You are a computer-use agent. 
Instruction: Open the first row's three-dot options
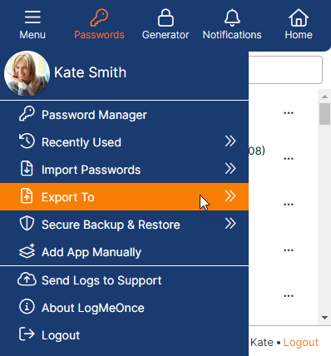tap(289, 113)
